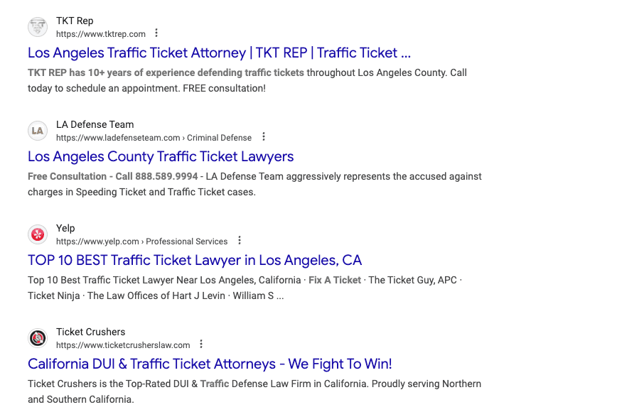This screenshot has height=412, width=617.
Task: Open "Los Angeles County Traffic Ticket Lawyers" result
Action: point(161,156)
